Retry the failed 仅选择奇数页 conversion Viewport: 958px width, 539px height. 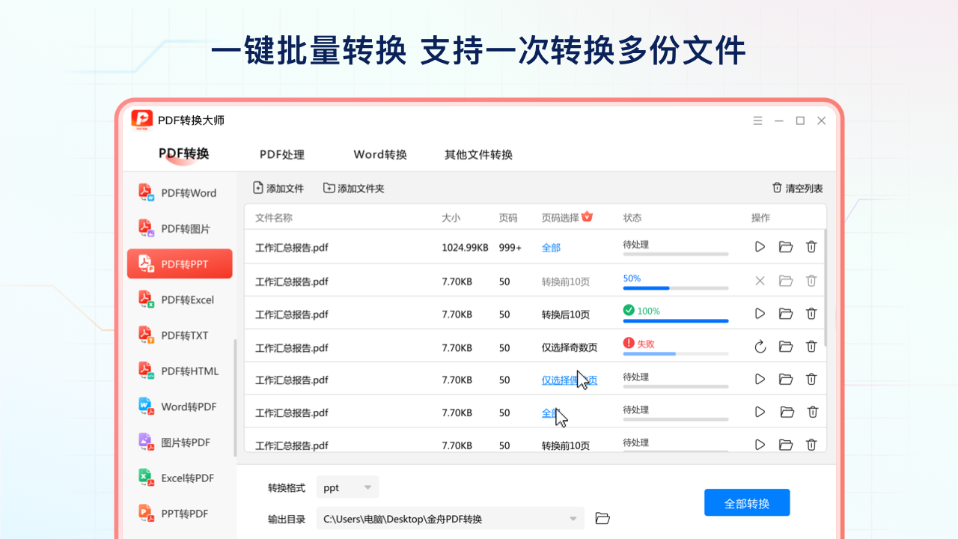point(760,347)
